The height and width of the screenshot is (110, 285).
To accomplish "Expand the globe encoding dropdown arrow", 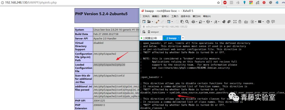I will tap(211, 22).
